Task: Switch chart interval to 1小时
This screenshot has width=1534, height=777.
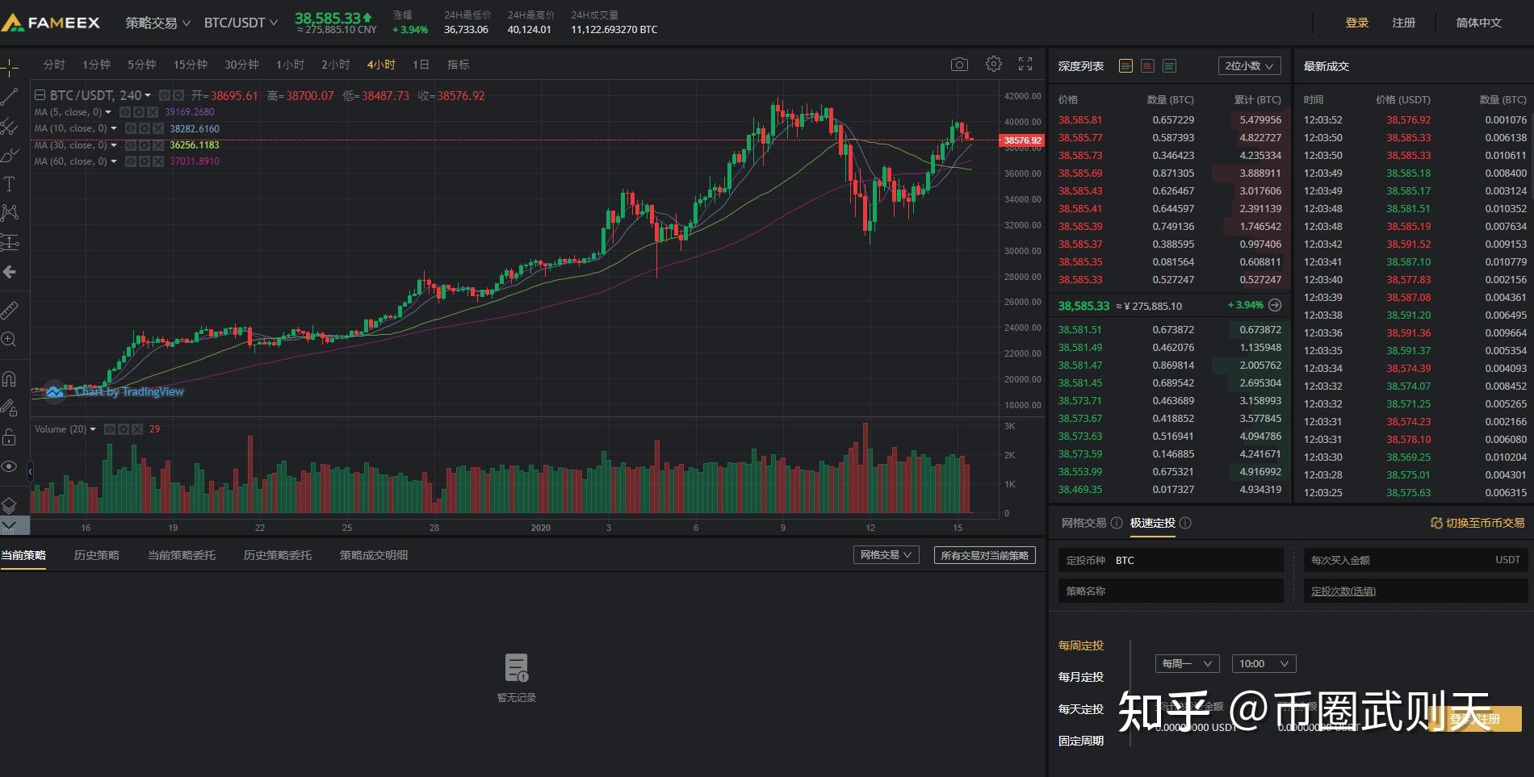Action: pyautogui.click(x=290, y=65)
